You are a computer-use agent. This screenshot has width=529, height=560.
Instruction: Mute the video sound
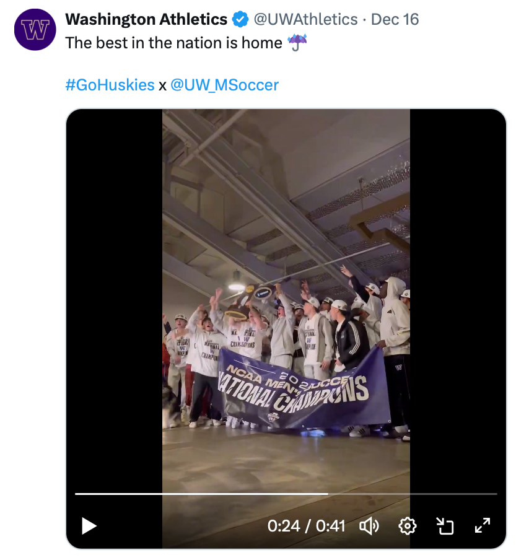369,526
